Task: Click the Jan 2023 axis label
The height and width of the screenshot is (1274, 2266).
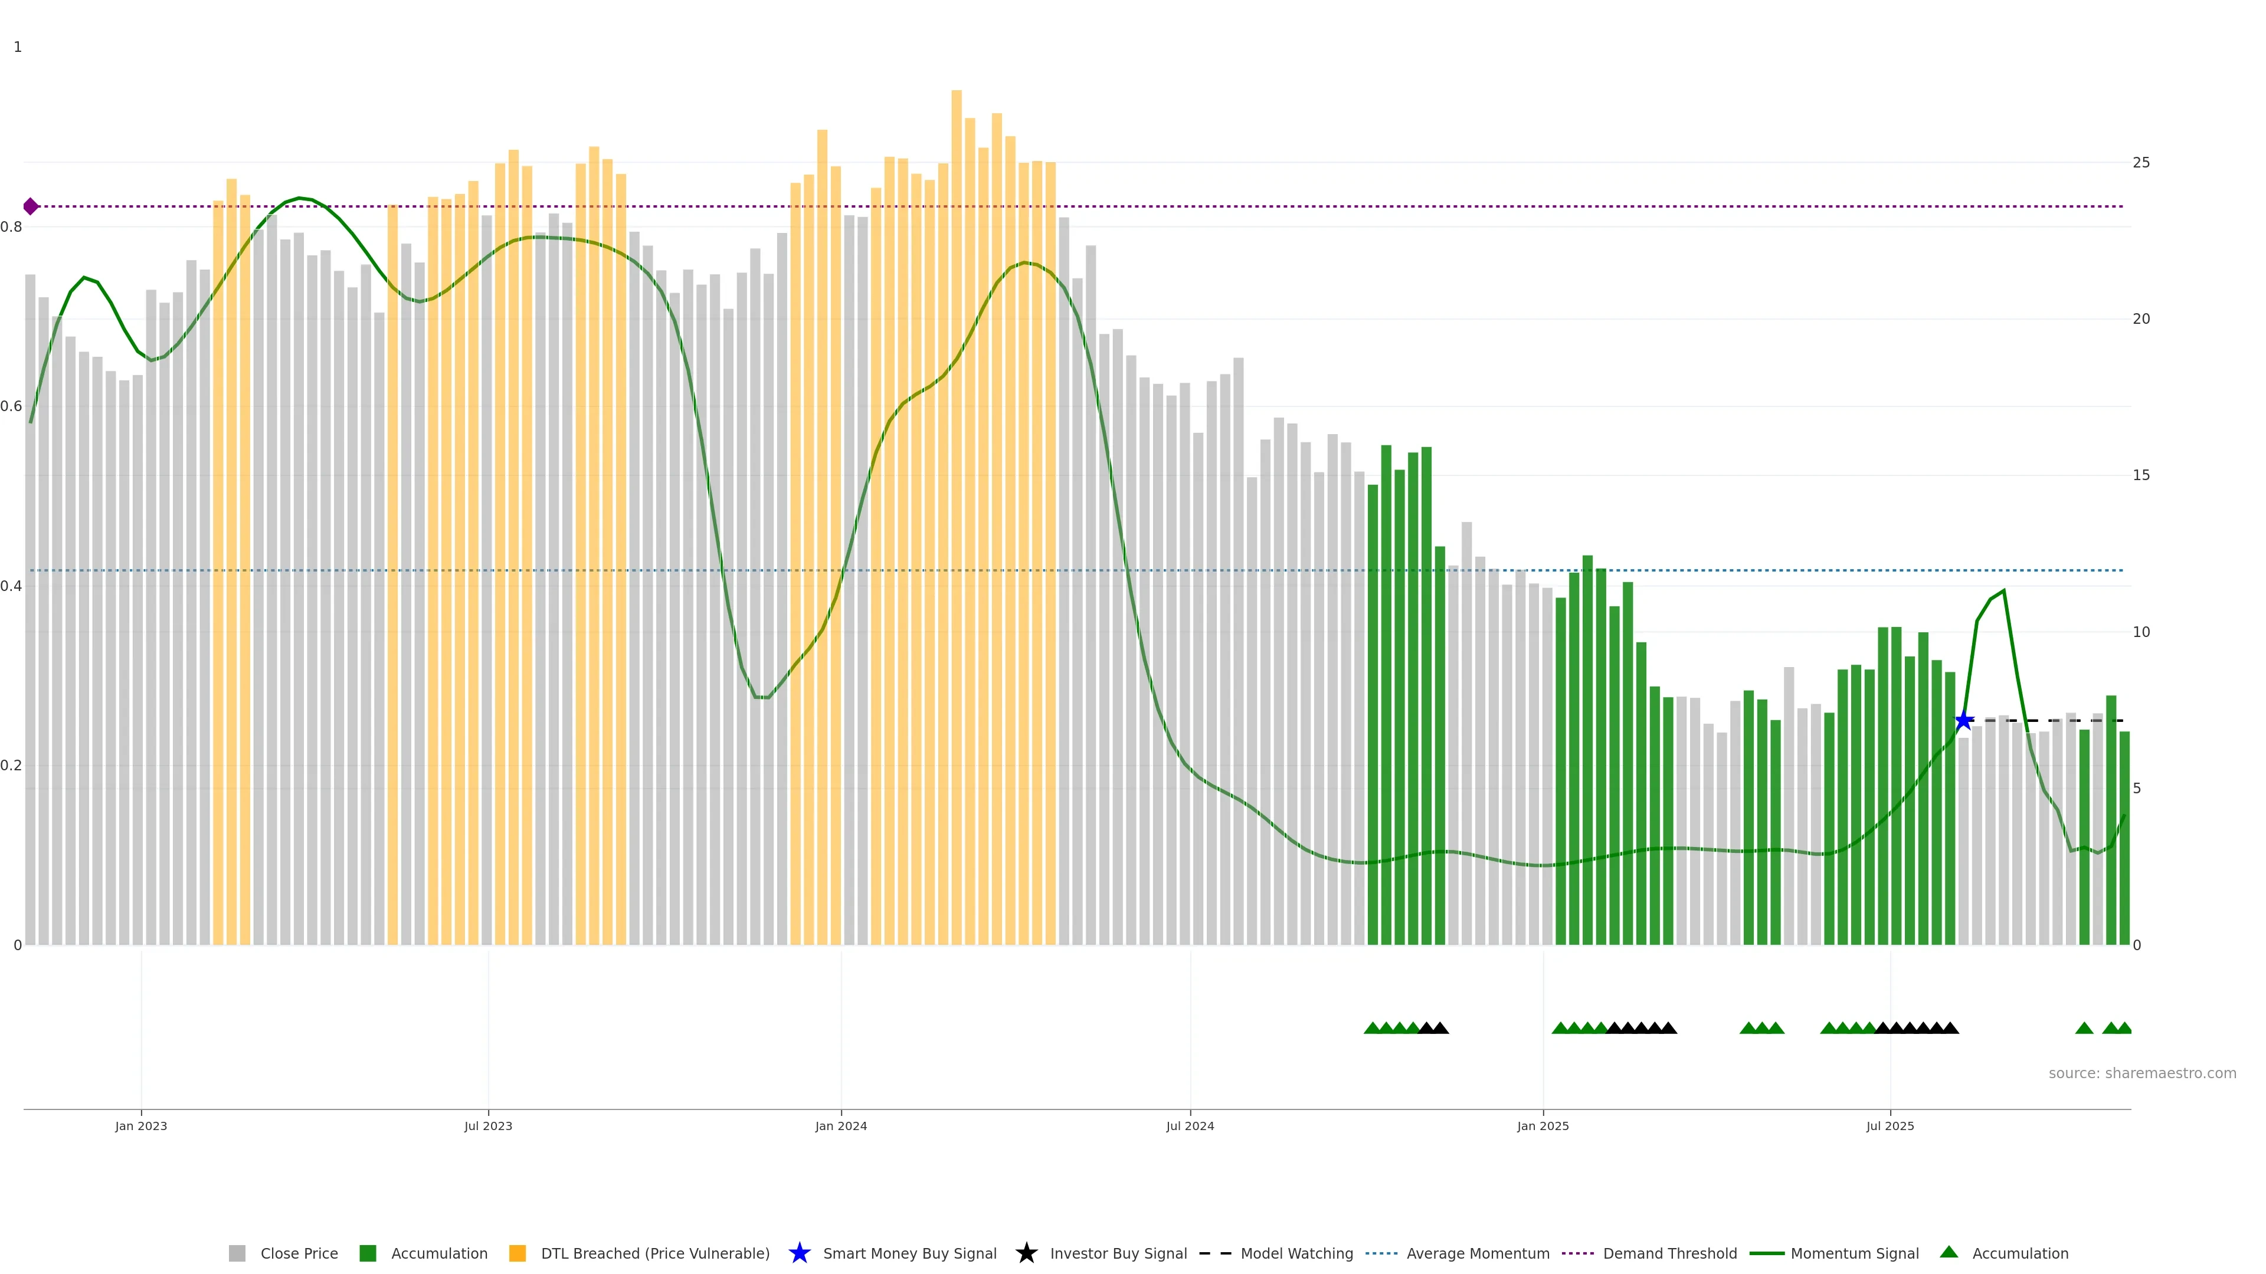Action: 141,1127
